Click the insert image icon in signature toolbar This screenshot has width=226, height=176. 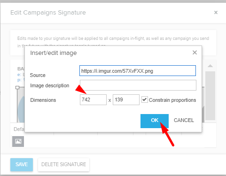click(18, 141)
